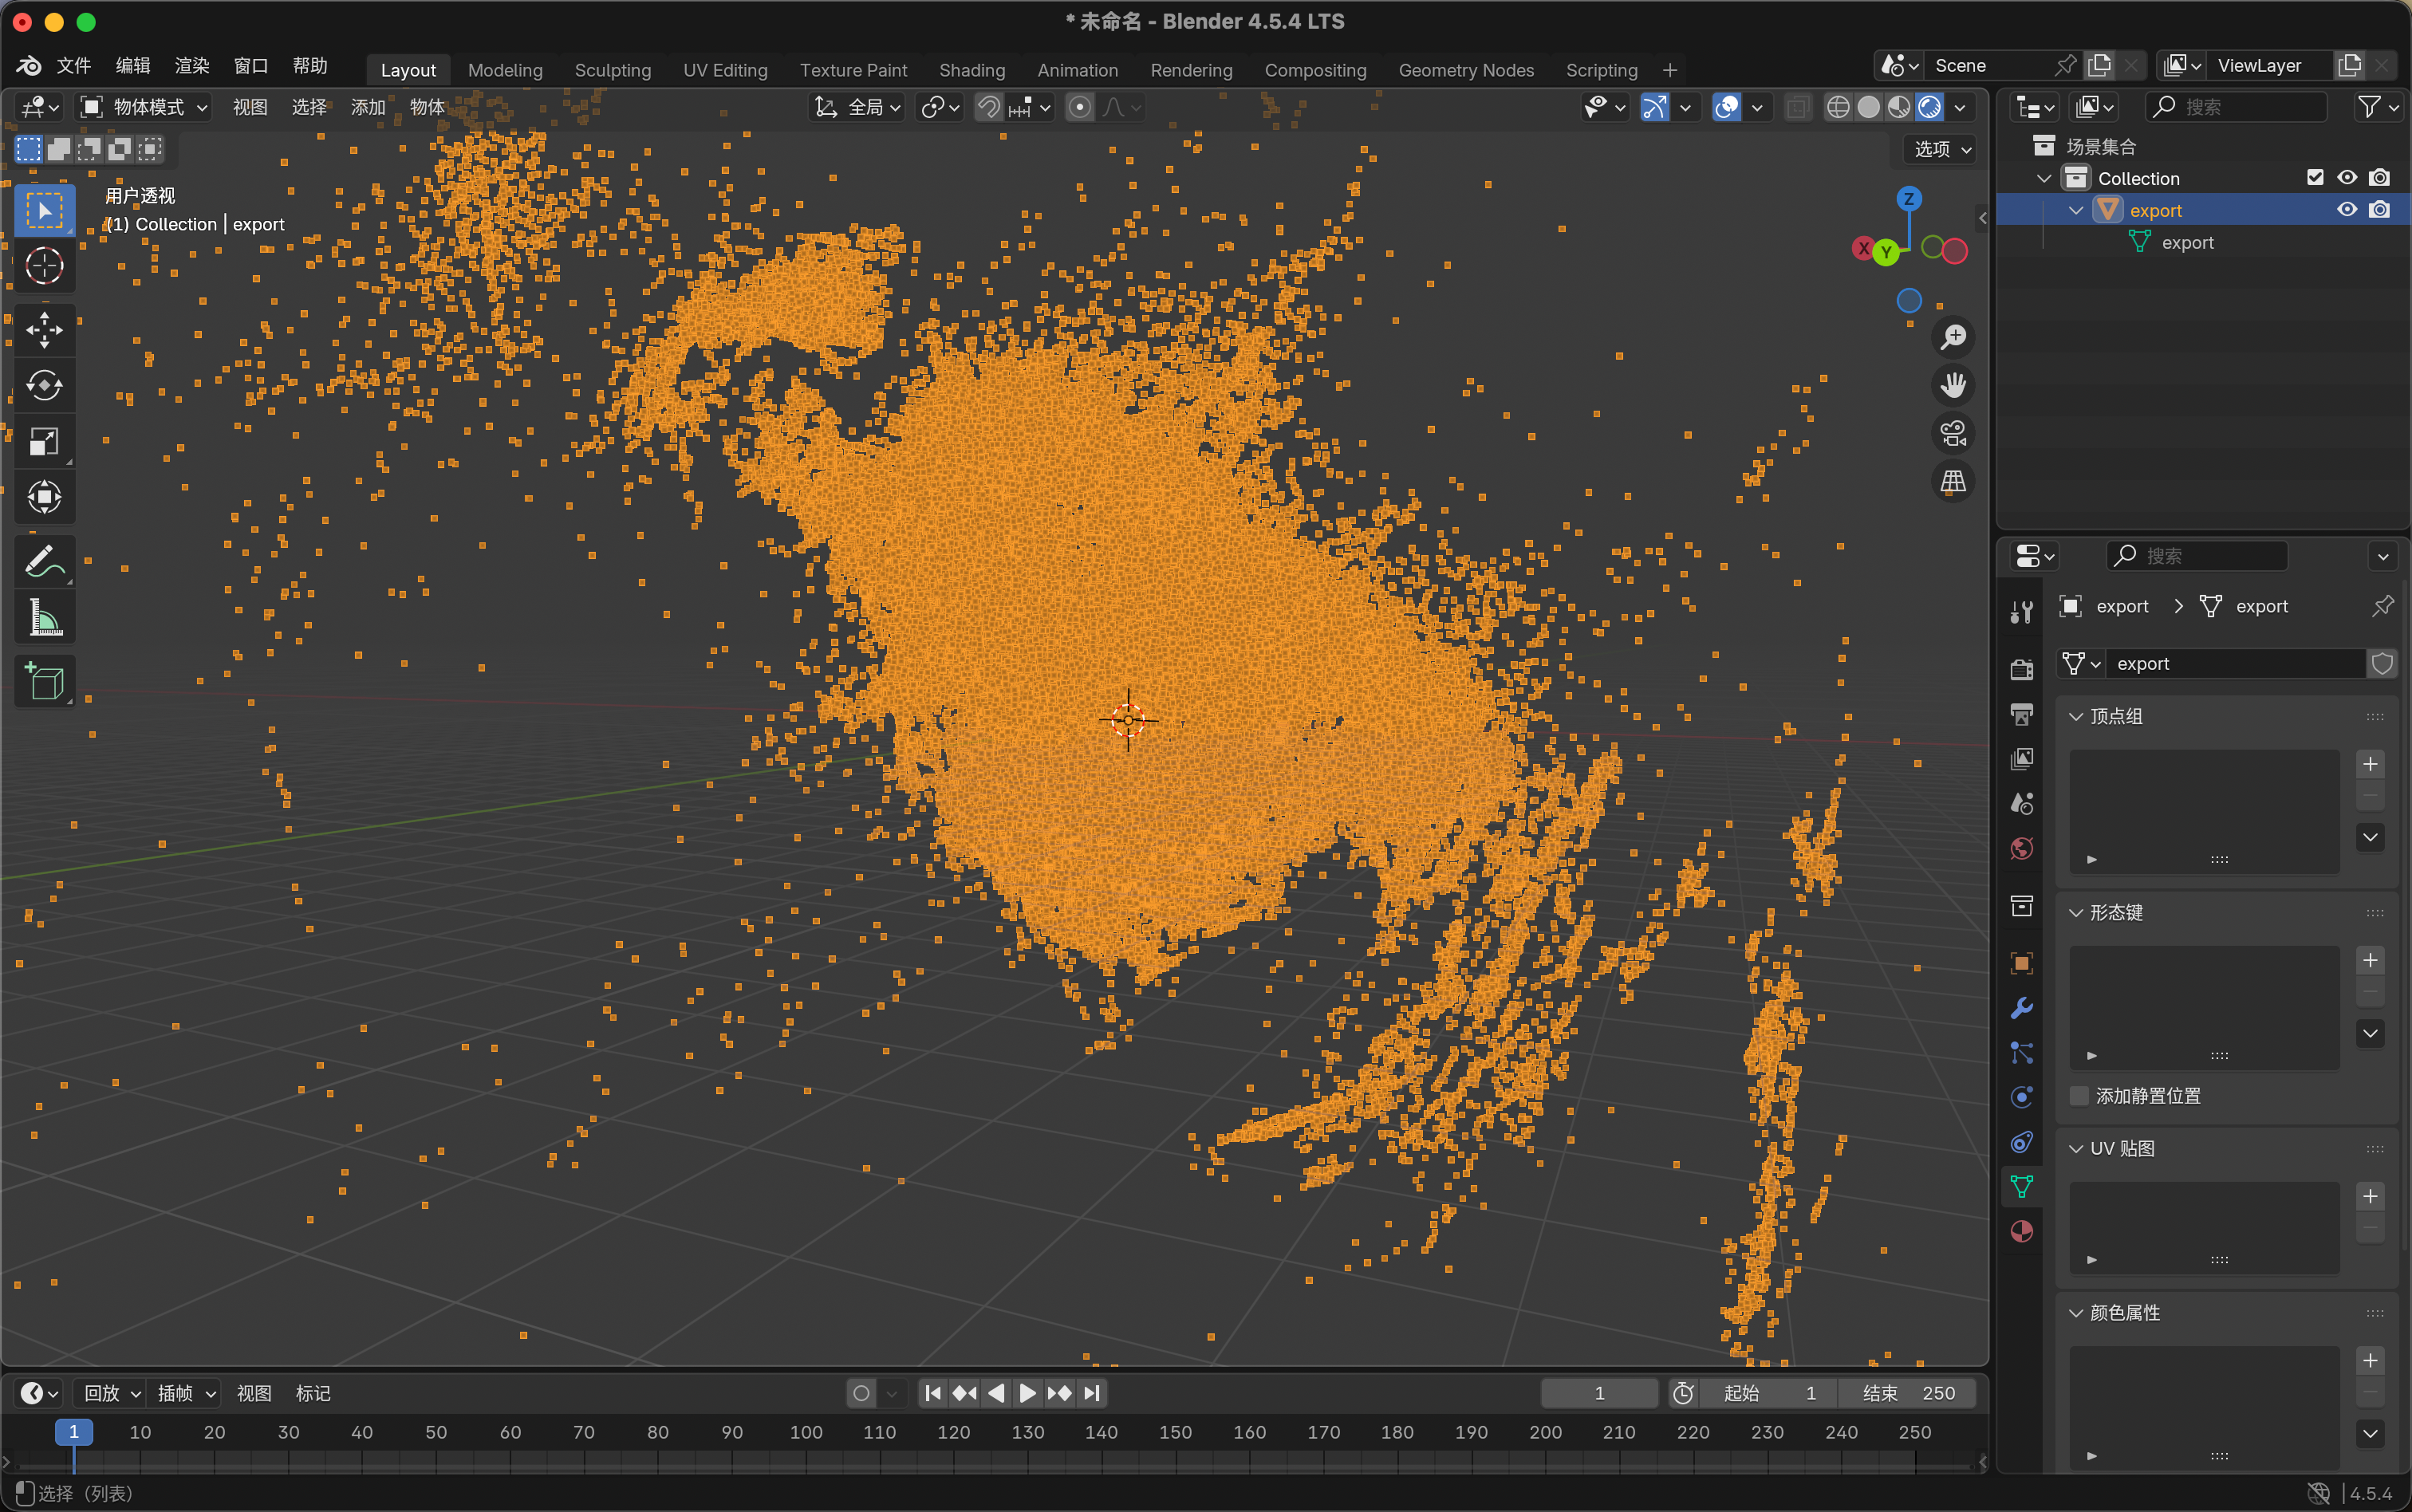Pick the Measure ruler tool

[44, 618]
